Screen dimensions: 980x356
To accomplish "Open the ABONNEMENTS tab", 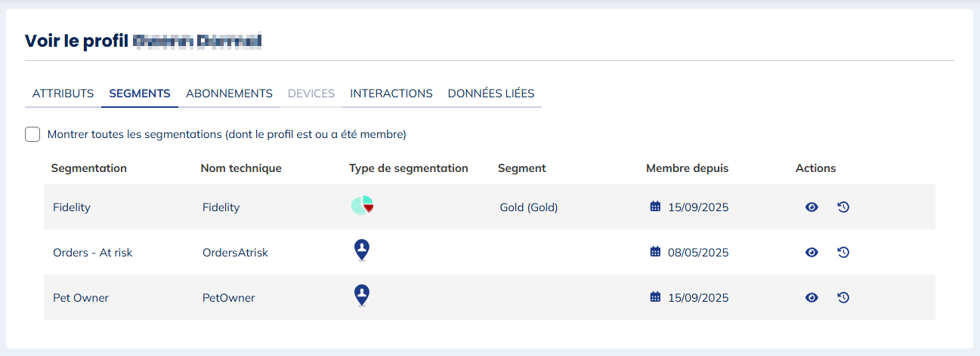I will click(229, 94).
